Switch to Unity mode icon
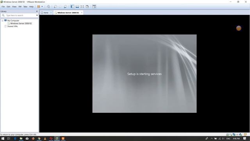 [87, 7]
